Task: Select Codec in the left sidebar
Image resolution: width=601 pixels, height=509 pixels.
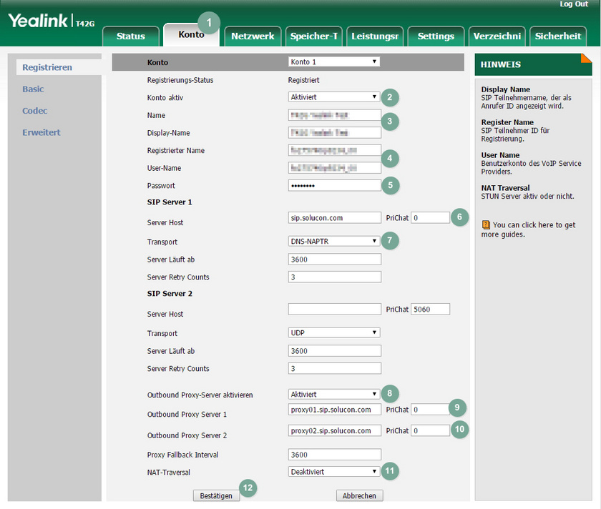Action: click(35, 111)
